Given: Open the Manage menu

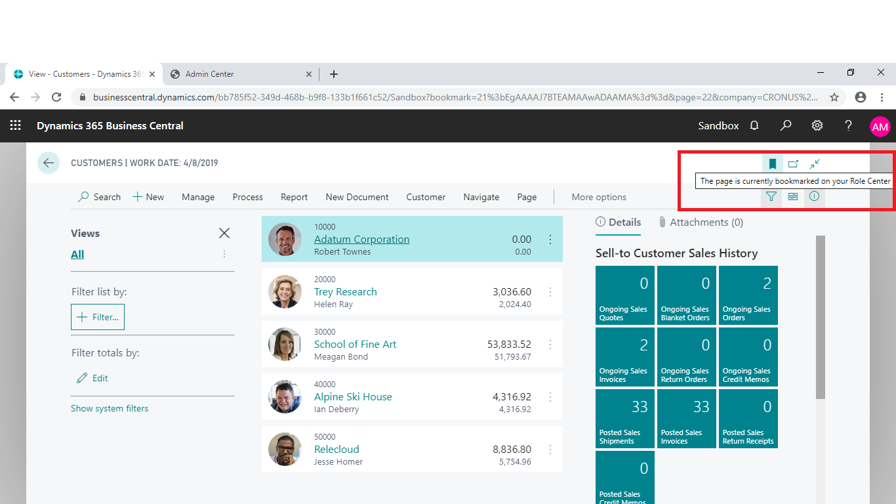Looking at the screenshot, I should click(198, 197).
